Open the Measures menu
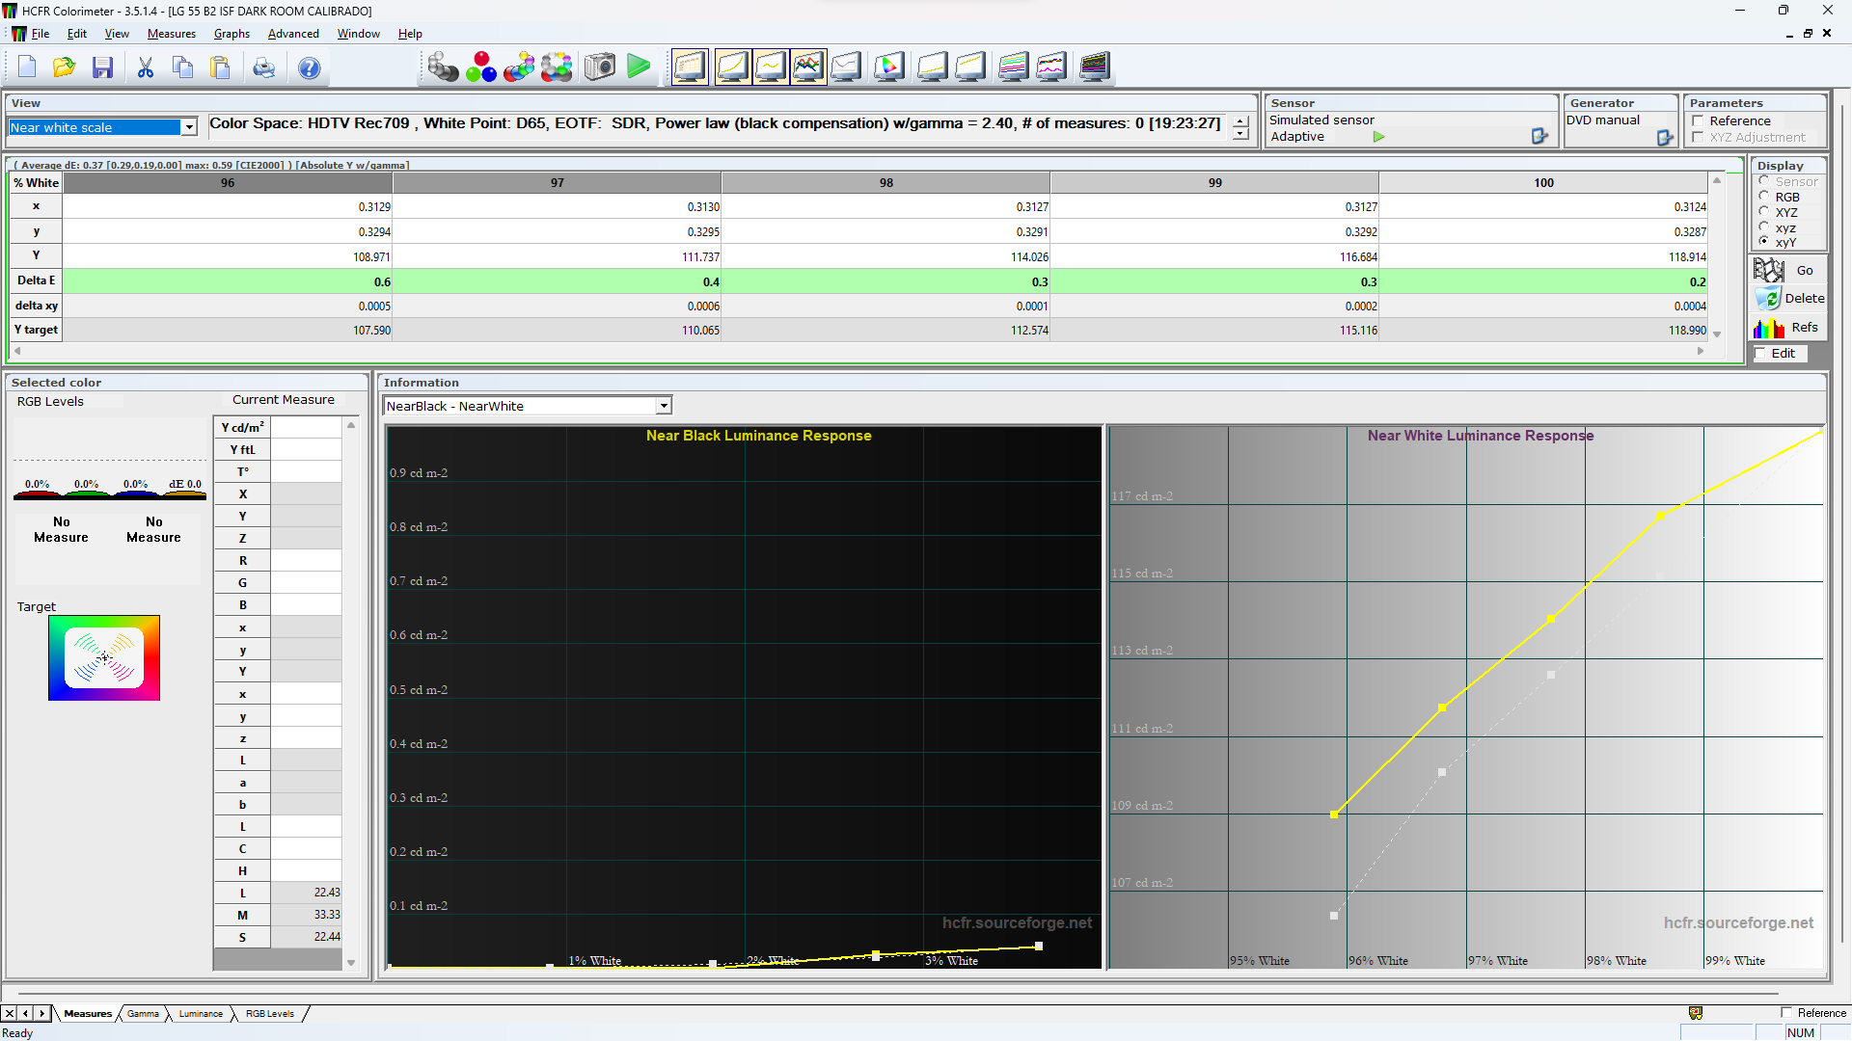Image resolution: width=1852 pixels, height=1041 pixels. [171, 34]
